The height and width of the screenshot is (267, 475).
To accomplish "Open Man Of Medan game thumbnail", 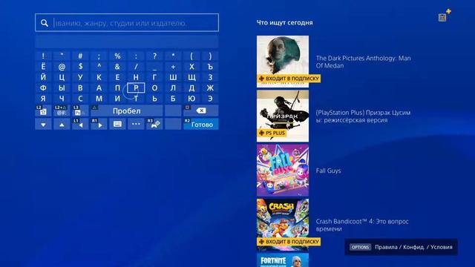I will (283, 62).
